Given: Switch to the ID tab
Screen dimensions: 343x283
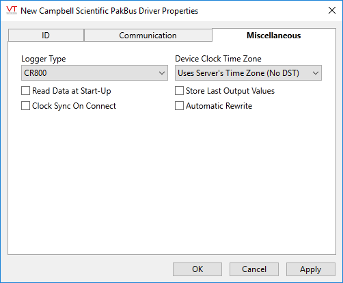Looking at the screenshot, I should click(x=46, y=36).
